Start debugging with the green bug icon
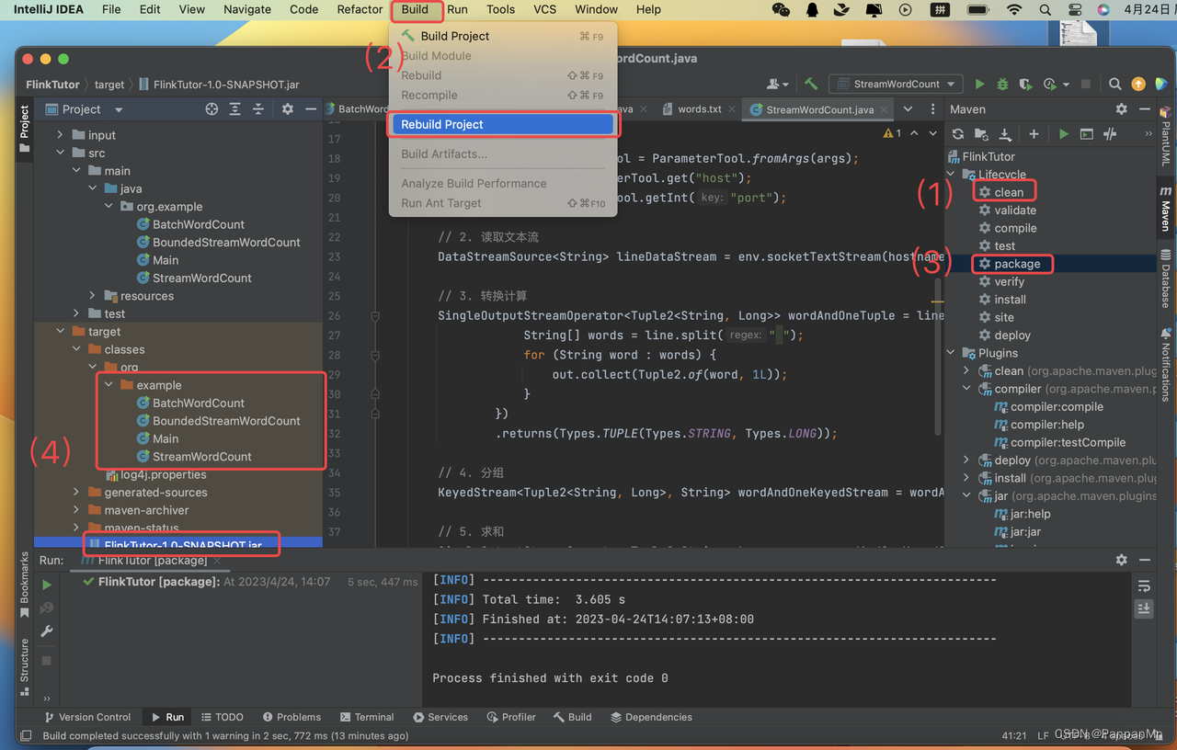The width and height of the screenshot is (1177, 750). 1002,84
